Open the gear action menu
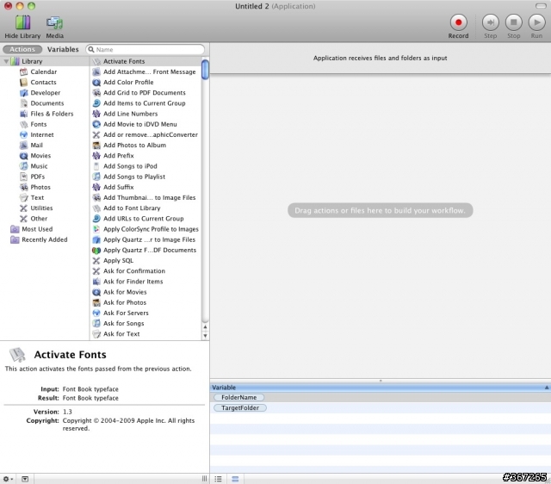The width and height of the screenshot is (551, 484). [8, 479]
